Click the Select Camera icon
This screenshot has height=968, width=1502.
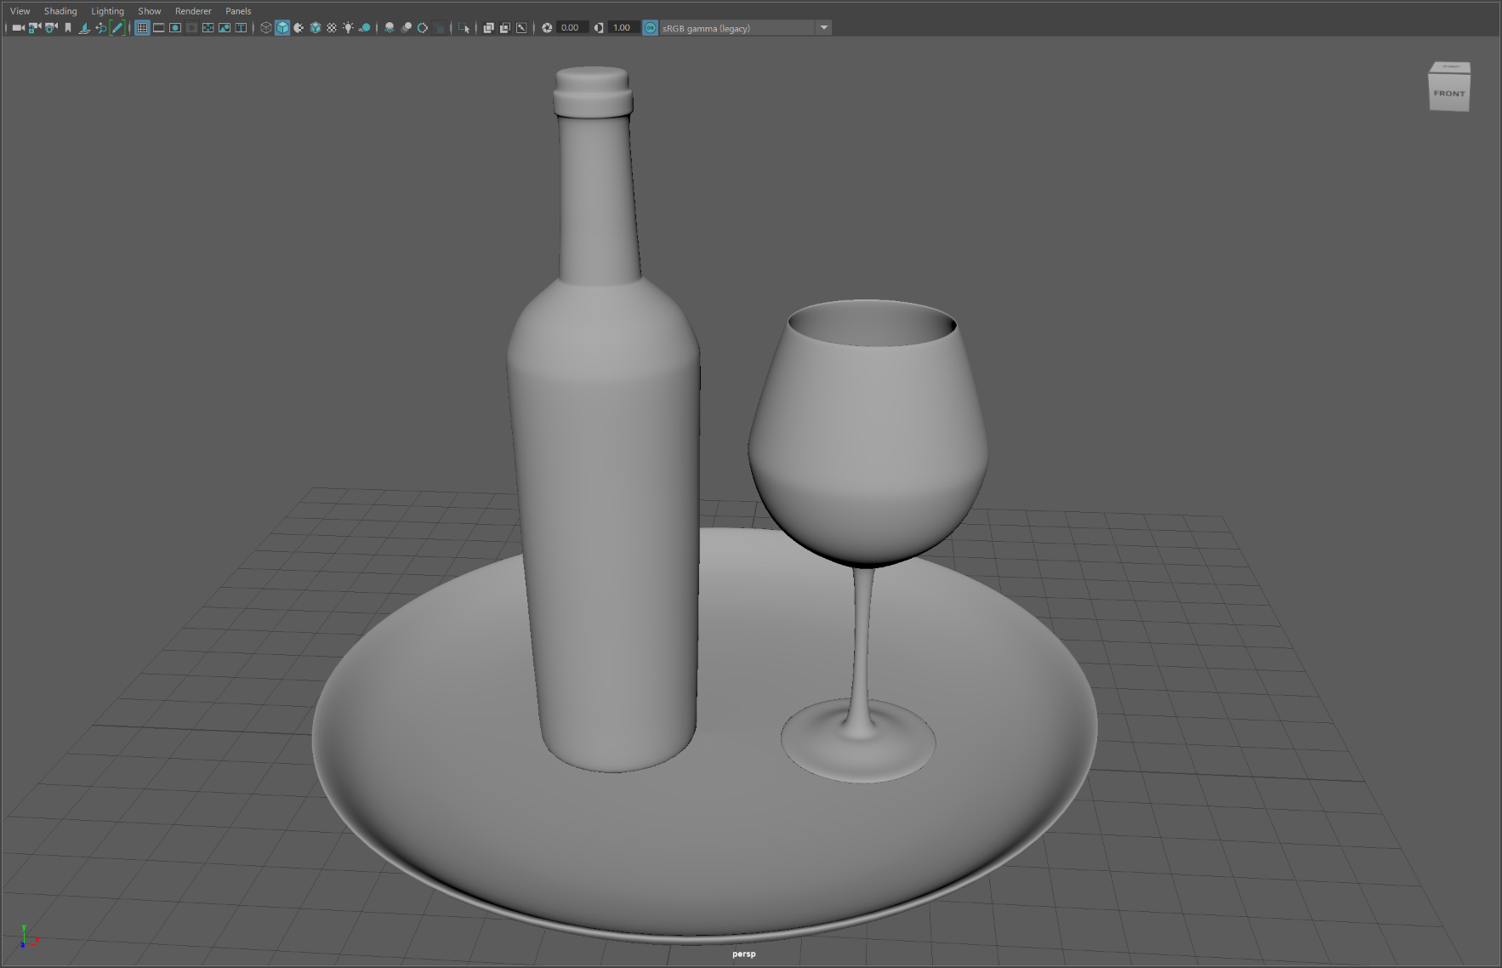click(x=18, y=28)
